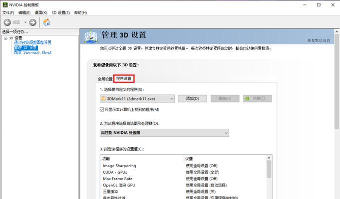Image resolution: width=340 pixels, height=199 pixels.
Task: Toggle 只显示本计算机上找到的程序 checkbox
Action: click(x=102, y=109)
